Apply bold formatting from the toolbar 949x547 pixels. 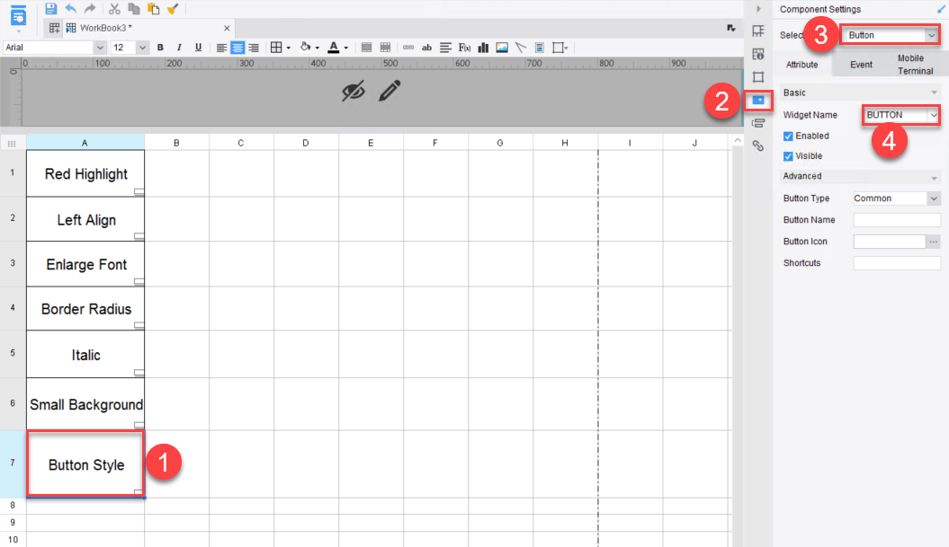click(160, 47)
